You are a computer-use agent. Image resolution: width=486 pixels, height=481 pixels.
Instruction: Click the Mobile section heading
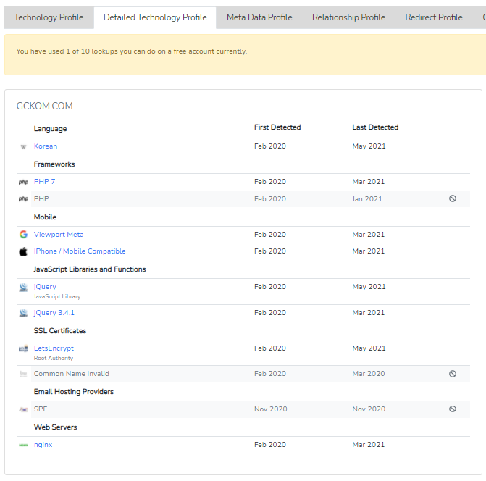pos(45,217)
